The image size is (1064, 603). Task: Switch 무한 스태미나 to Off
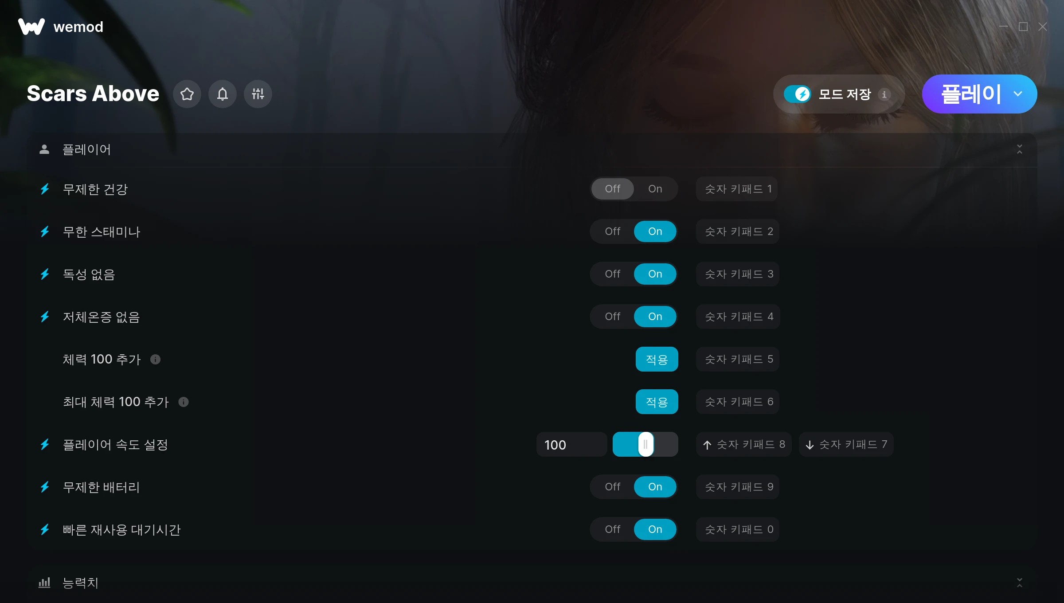point(613,231)
